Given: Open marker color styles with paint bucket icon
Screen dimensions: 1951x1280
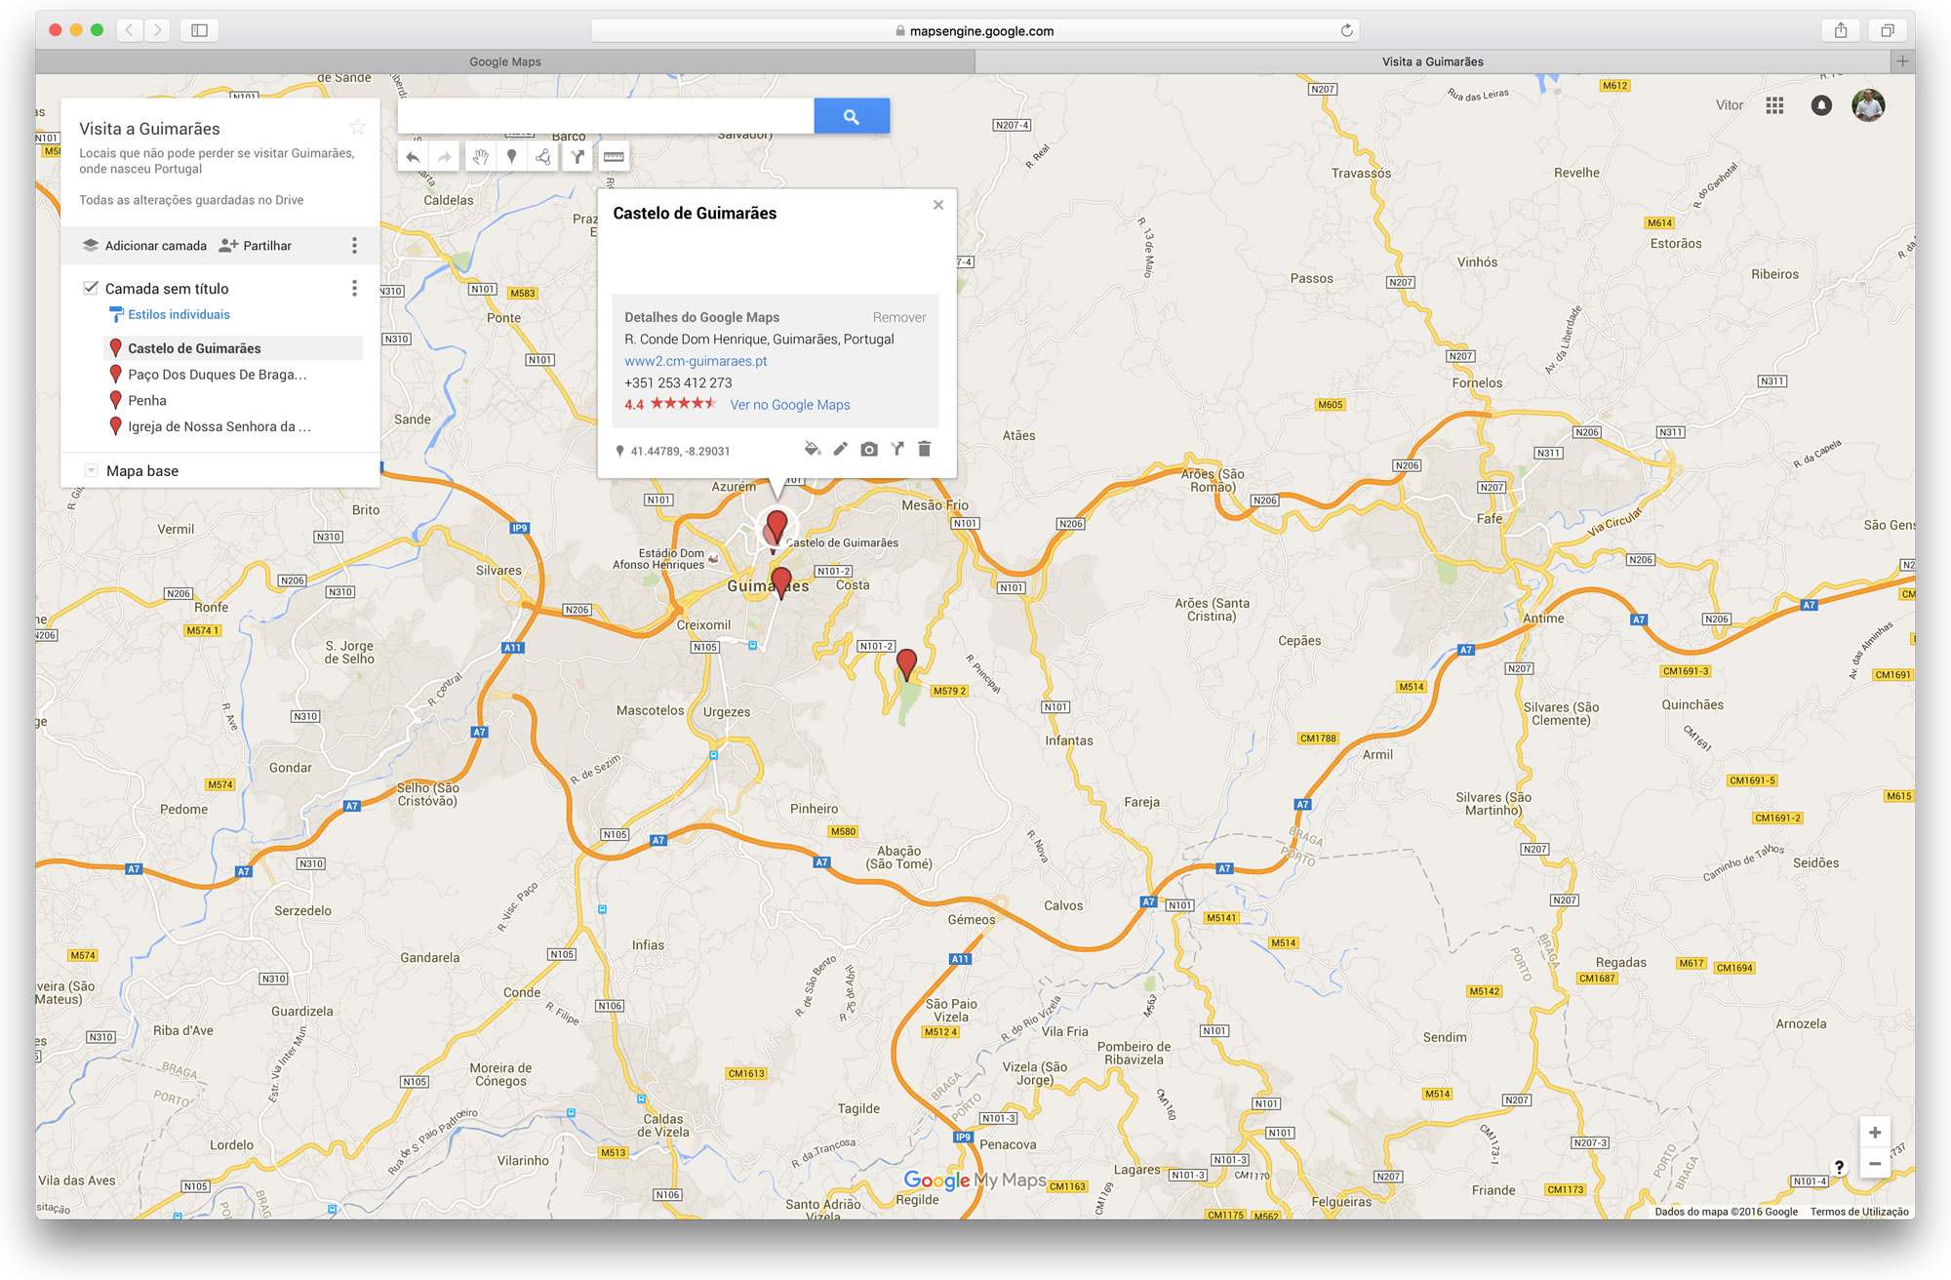Looking at the screenshot, I should [x=812, y=450].
